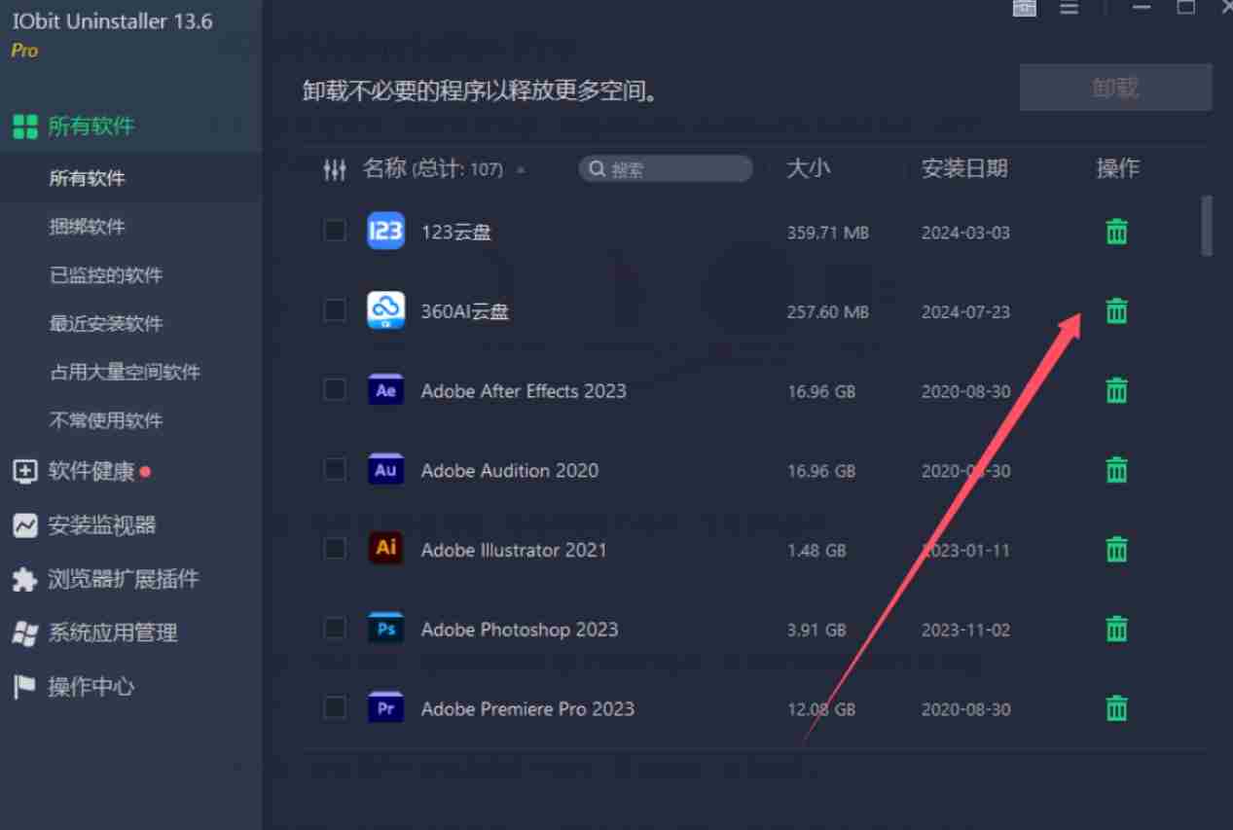Click the Illustrator Ai icon
Image resolution: width=1233 pixels, height=830 pixels.
point(385,548)
